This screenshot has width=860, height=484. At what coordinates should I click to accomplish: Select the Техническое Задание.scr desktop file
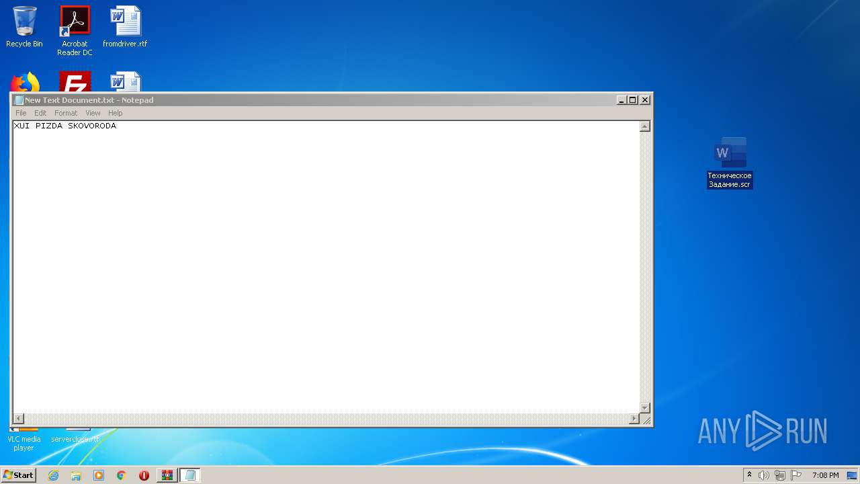pos(730,163)
